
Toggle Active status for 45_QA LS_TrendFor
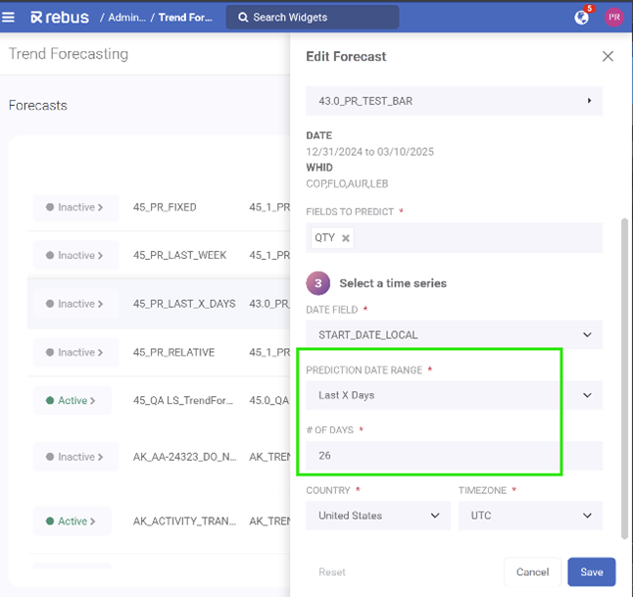point(73,400)
